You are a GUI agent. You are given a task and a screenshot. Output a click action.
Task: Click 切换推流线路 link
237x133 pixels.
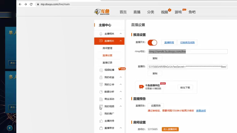click(x=187, y=43)
